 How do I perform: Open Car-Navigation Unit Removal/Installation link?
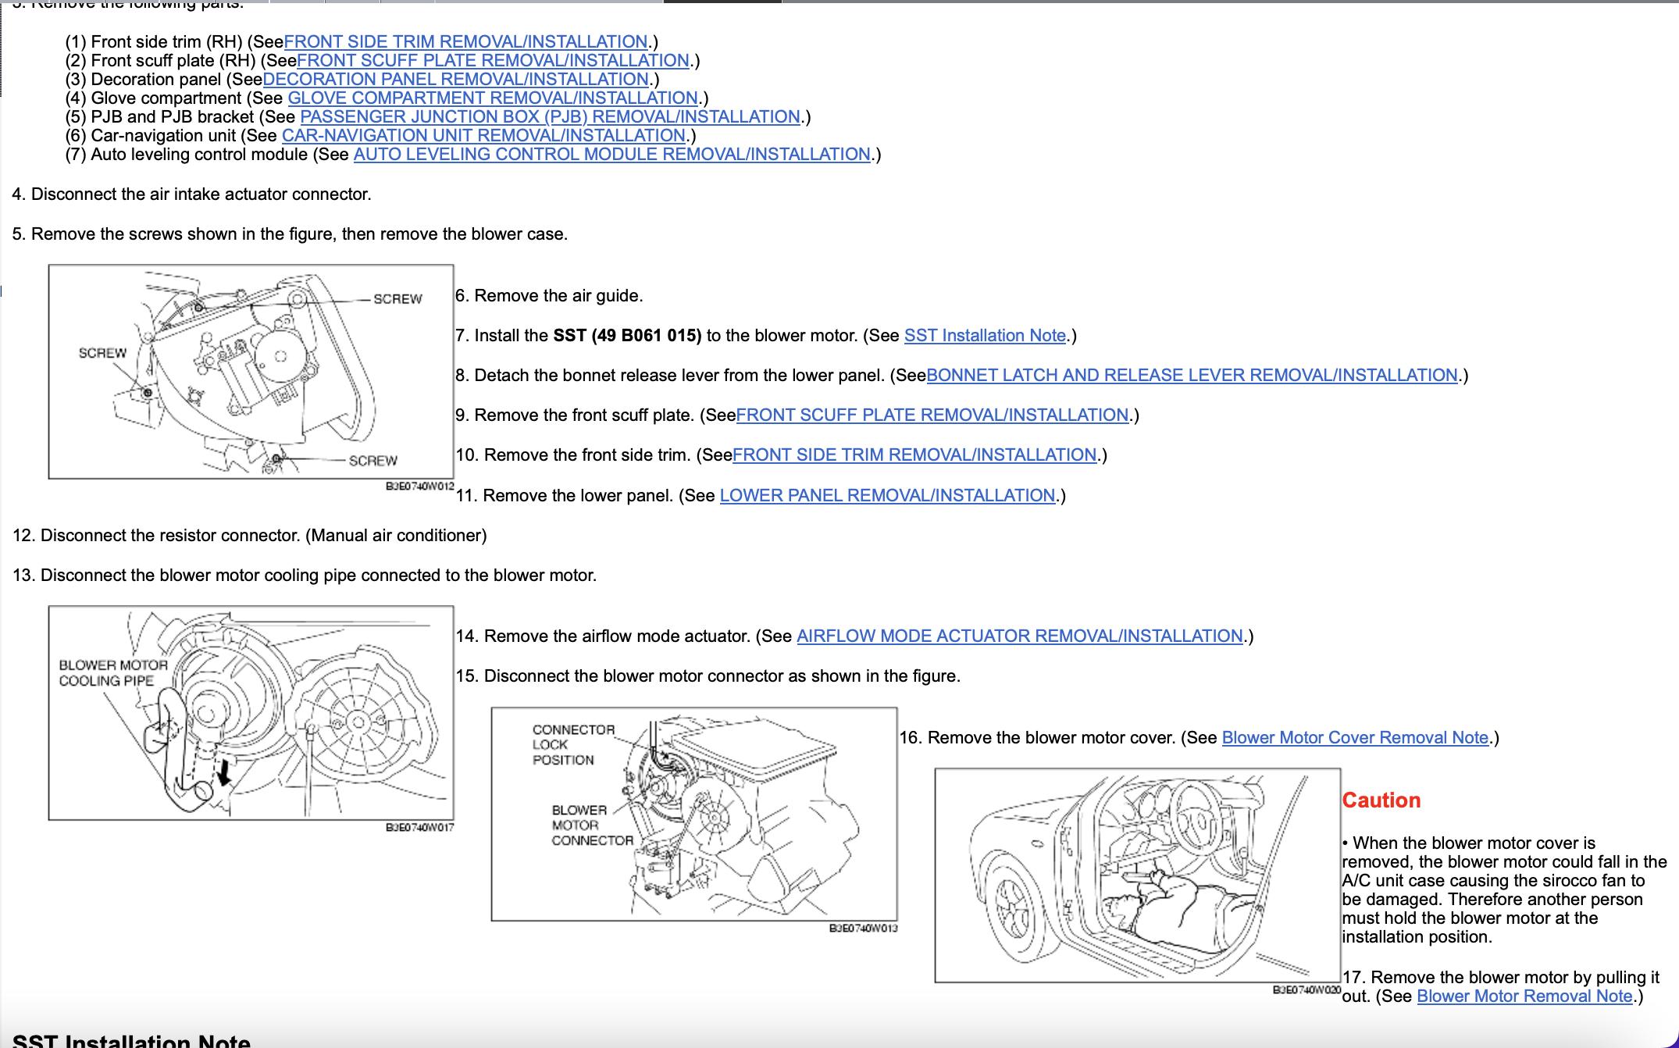[x=483, y=136]
